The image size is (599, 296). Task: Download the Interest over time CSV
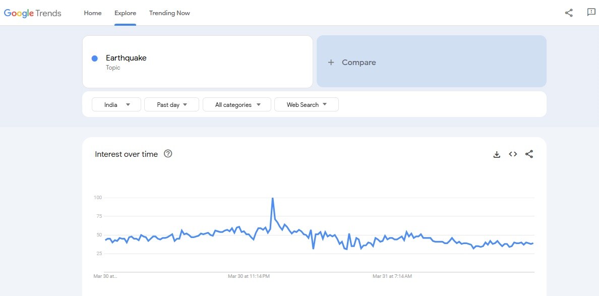click(x=497, y=154)
